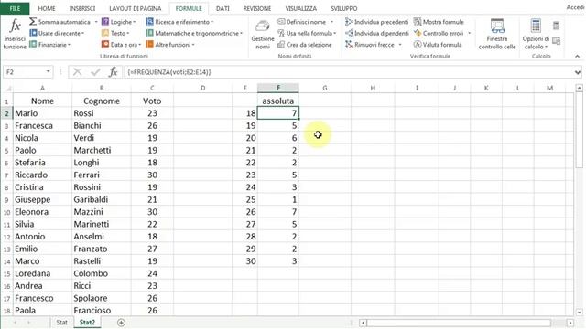This screenshot has height=329, width=586.
Task: Collapse the ribbon
Action: tap(578, 57)
